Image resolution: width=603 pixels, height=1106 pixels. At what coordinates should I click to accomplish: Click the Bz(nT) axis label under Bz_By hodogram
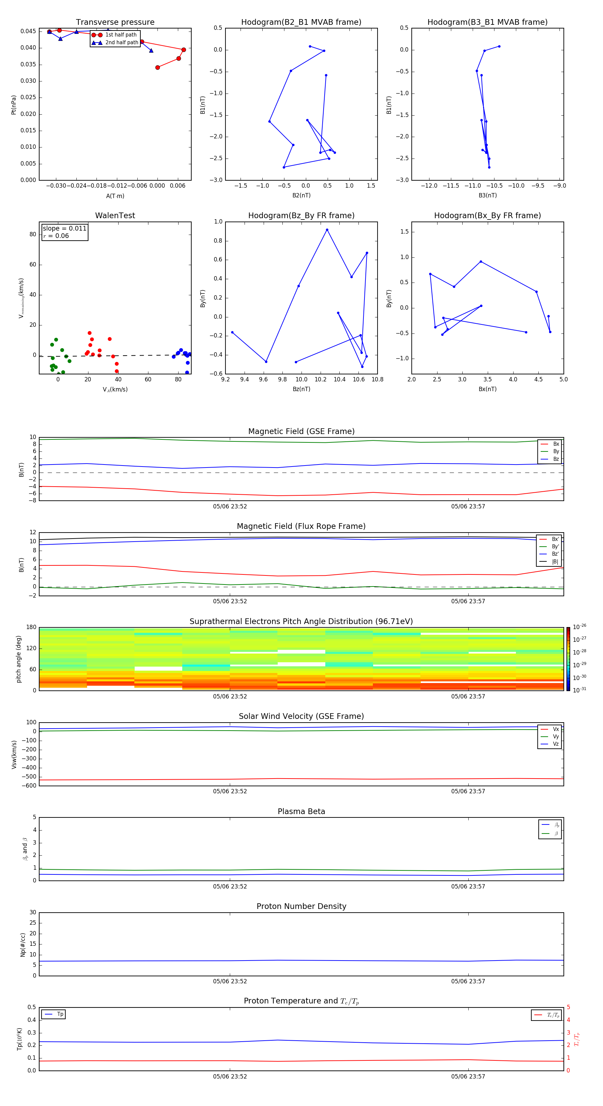301,389
